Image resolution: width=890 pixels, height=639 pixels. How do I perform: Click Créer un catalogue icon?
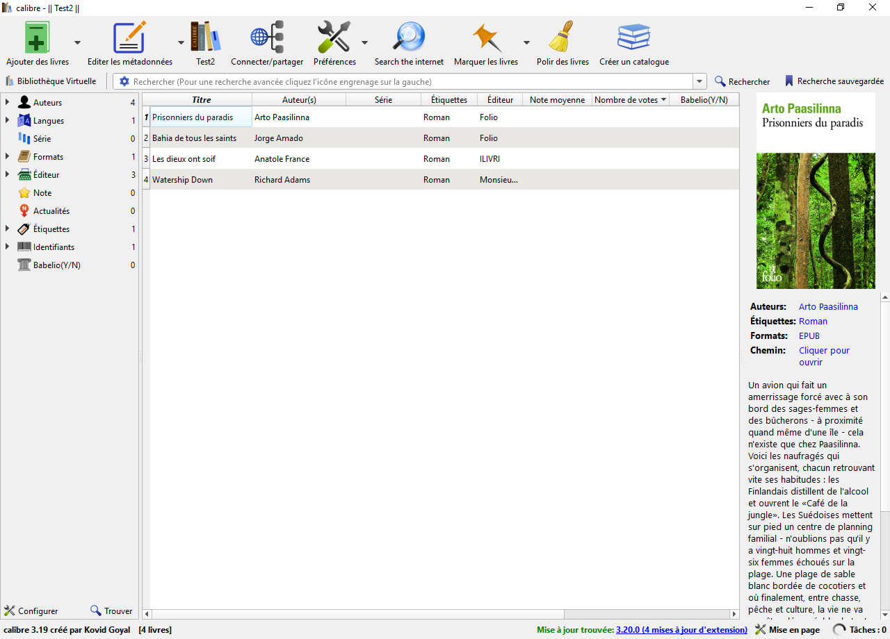coord(634,37)
